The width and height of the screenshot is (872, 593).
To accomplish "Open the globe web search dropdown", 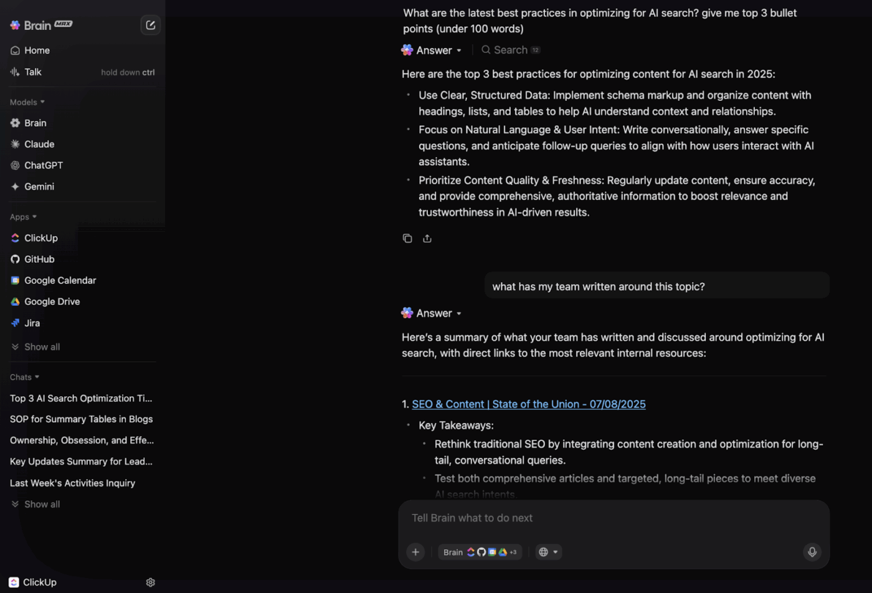I will [548, 552].
